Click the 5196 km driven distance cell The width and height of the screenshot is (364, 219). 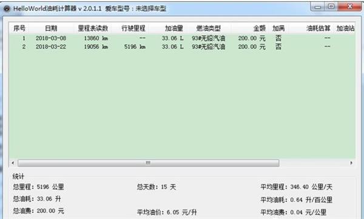tap(135, 47)
